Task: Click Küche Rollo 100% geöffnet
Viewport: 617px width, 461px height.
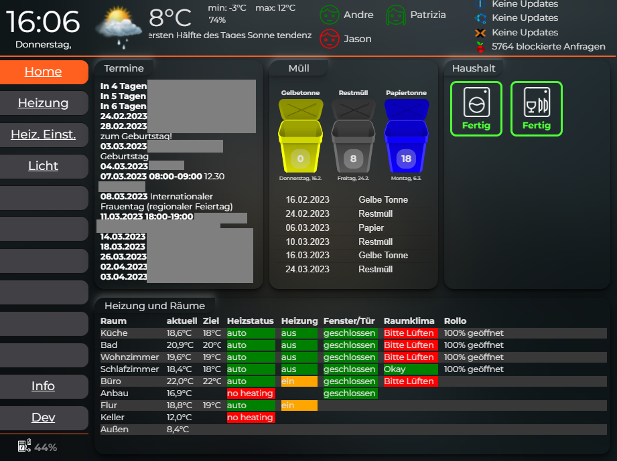Action: (x=474, y=333)
